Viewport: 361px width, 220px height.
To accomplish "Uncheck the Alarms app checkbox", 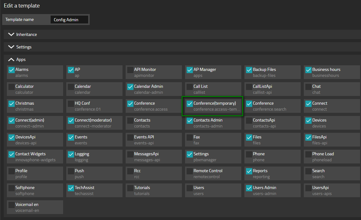I will tap(12, 70).
